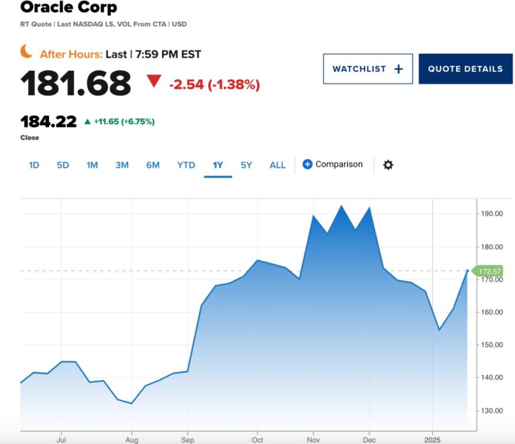
Task: Open chart settings gear icon
Action: click(x=388, y=165)
